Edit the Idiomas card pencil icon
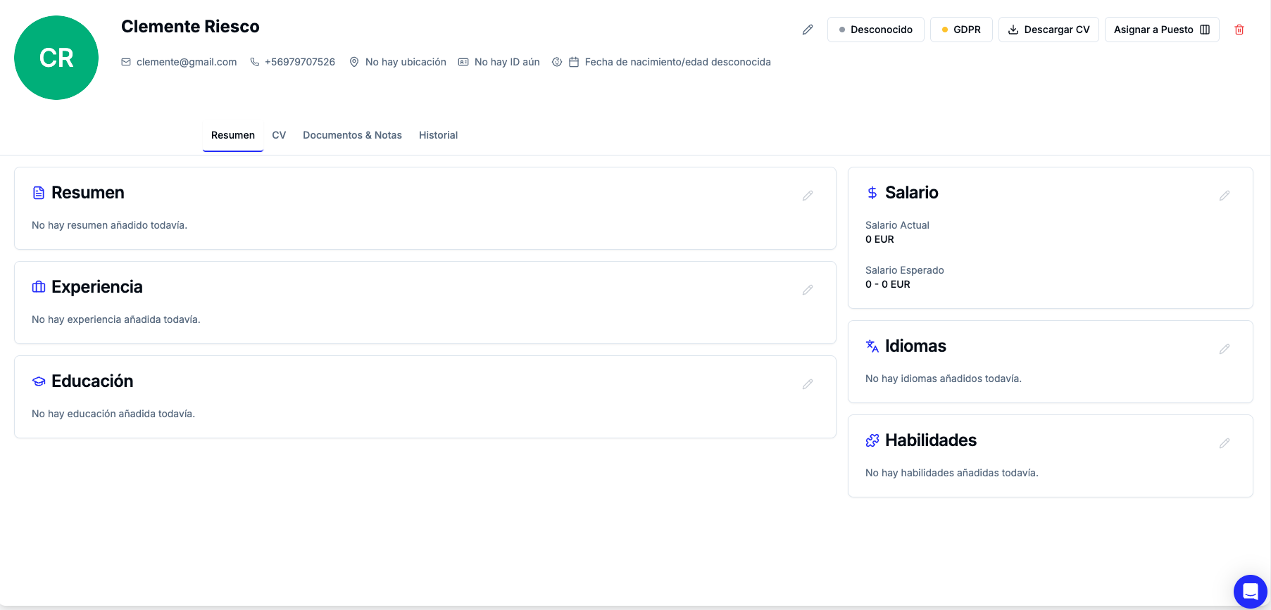Screen dimensions: 1271x610 (1225, 349)
